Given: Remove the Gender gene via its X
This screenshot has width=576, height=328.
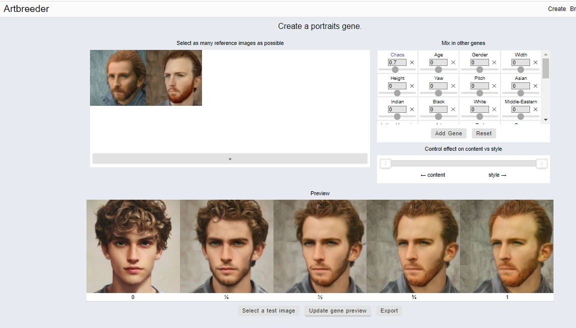Looking at the screenshot, I should (494, 62).
